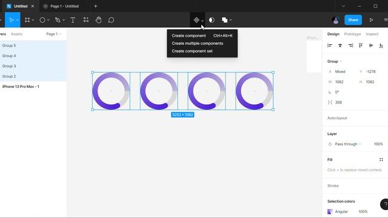Align selection to bottom
The image size is (388, 218).
pos(381,45)
